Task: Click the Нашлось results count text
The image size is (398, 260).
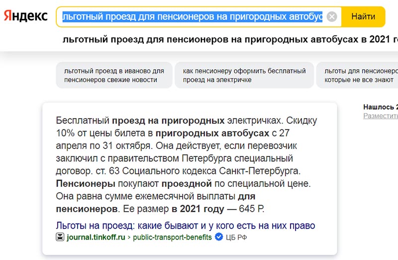Action: [x=381, y=107]
